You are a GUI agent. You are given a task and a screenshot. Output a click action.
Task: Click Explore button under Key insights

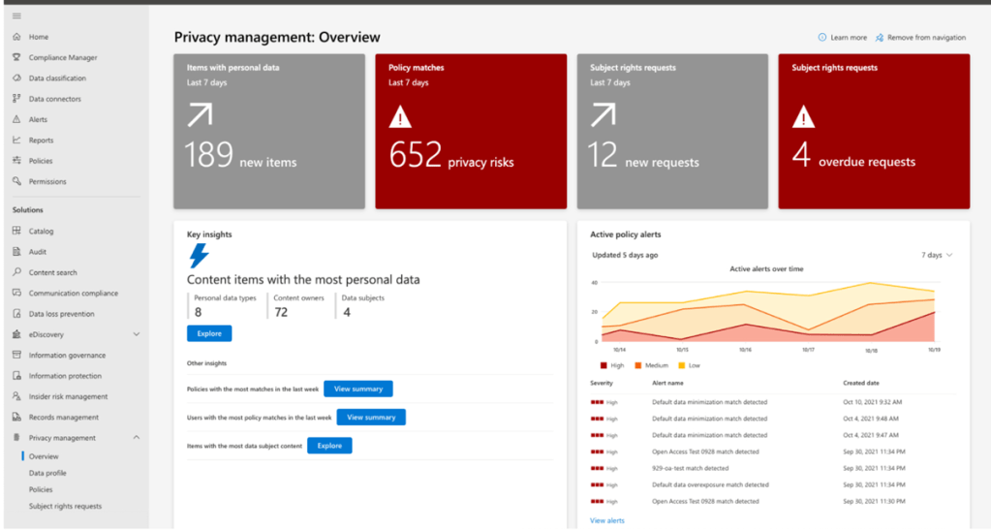click(x=209, y=333)
